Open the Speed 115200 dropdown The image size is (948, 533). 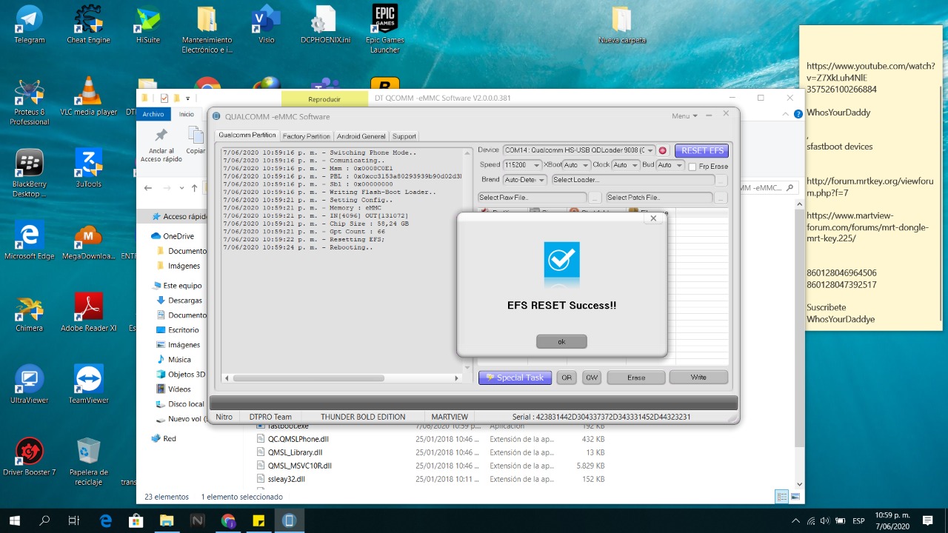pos(521,165)
